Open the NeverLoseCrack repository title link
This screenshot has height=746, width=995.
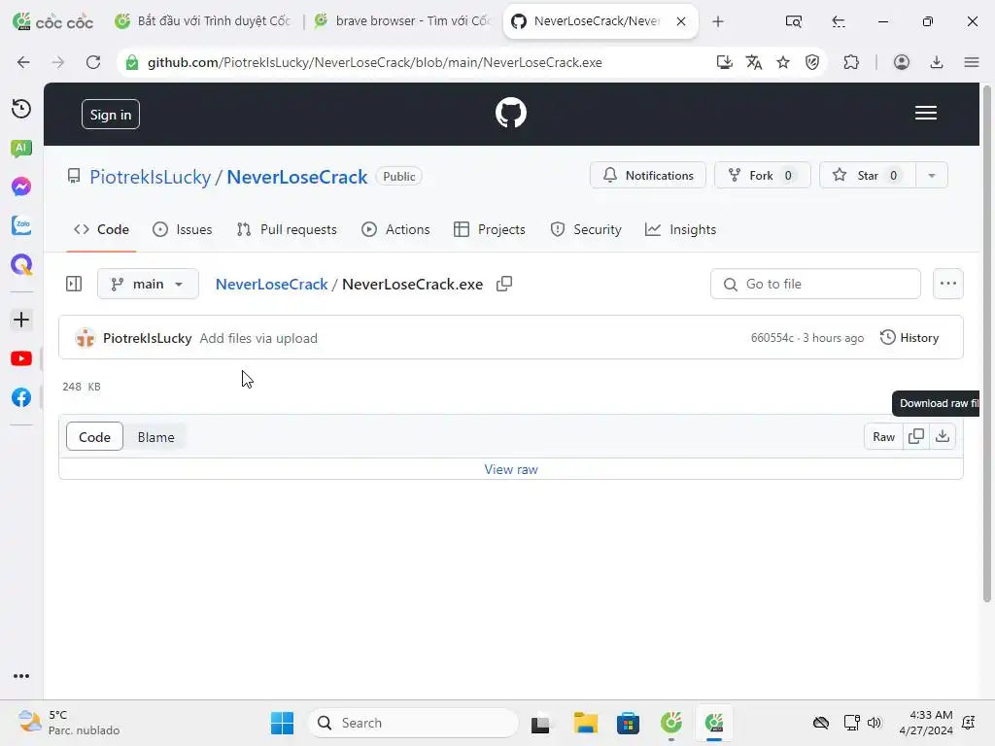[297, 177]
